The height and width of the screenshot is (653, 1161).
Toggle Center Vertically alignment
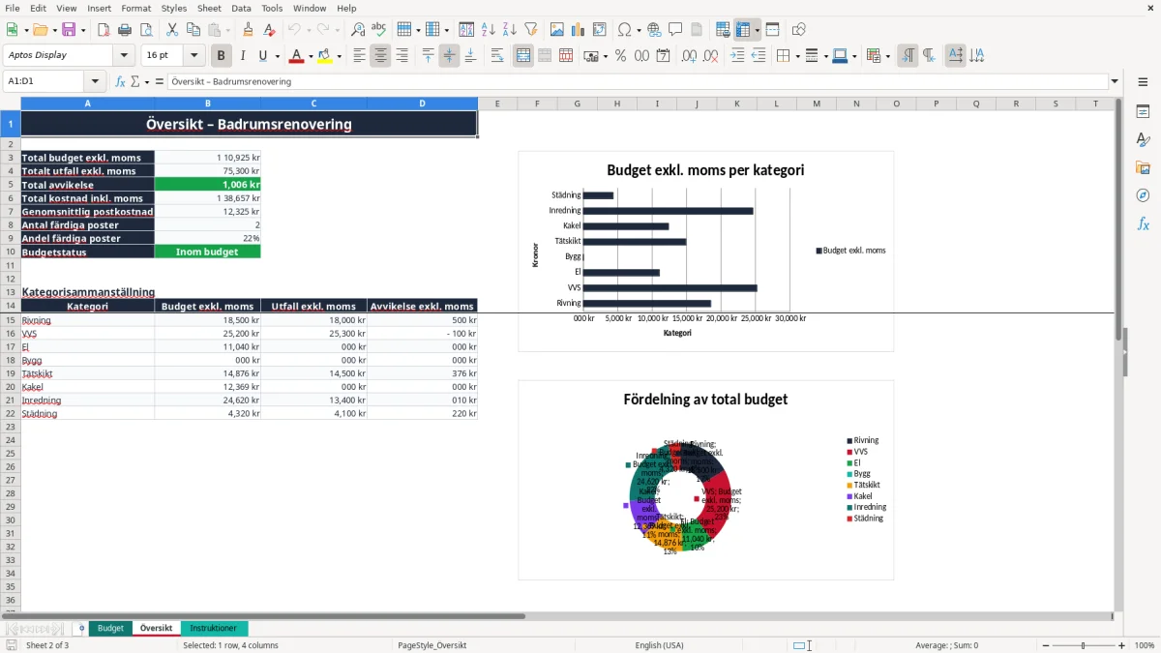coord(449,56)
